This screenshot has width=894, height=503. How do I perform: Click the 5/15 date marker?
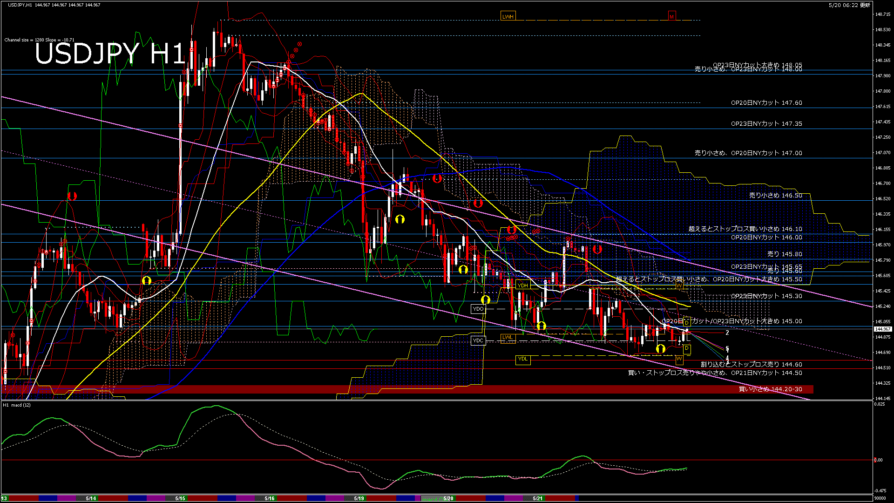180,498
